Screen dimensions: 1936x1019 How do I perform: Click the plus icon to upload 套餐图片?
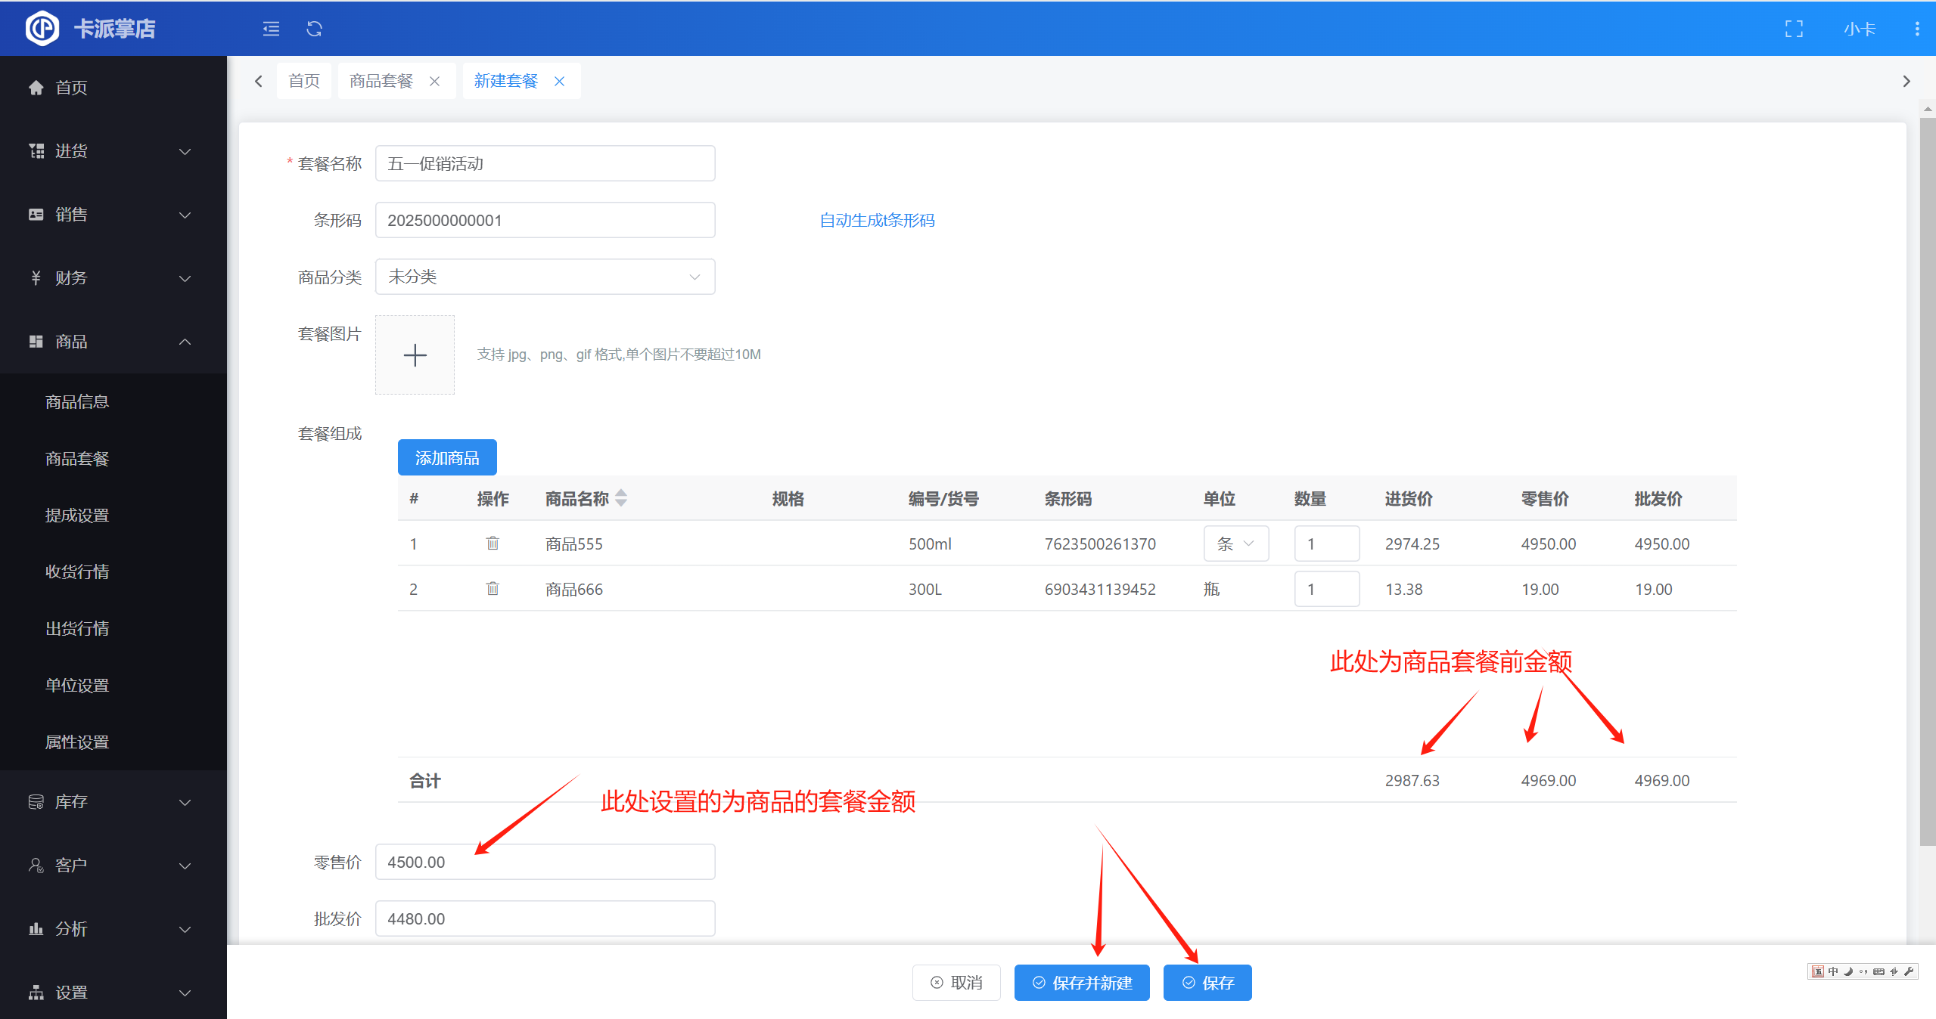[415, 355]
